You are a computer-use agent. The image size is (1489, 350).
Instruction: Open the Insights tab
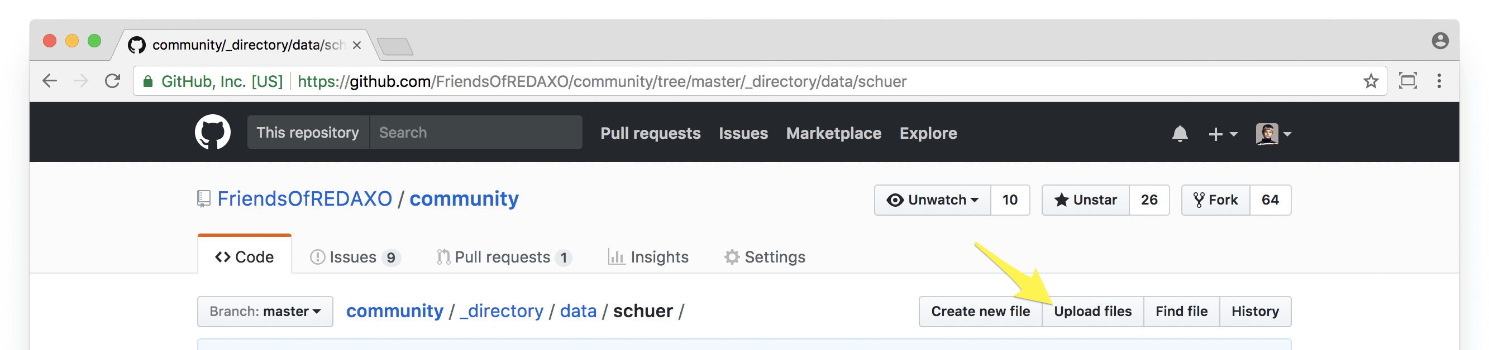648,257
